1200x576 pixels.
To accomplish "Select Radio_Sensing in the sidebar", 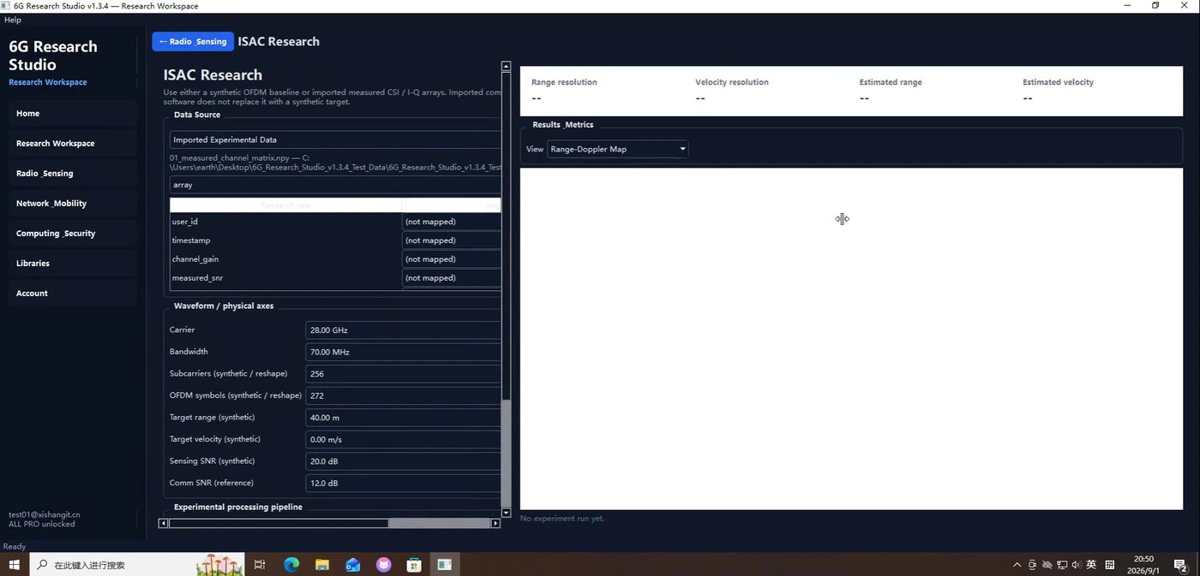I will 73,173.
